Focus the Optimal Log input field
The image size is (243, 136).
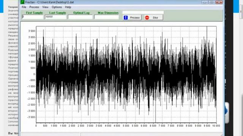coord(80,17)
